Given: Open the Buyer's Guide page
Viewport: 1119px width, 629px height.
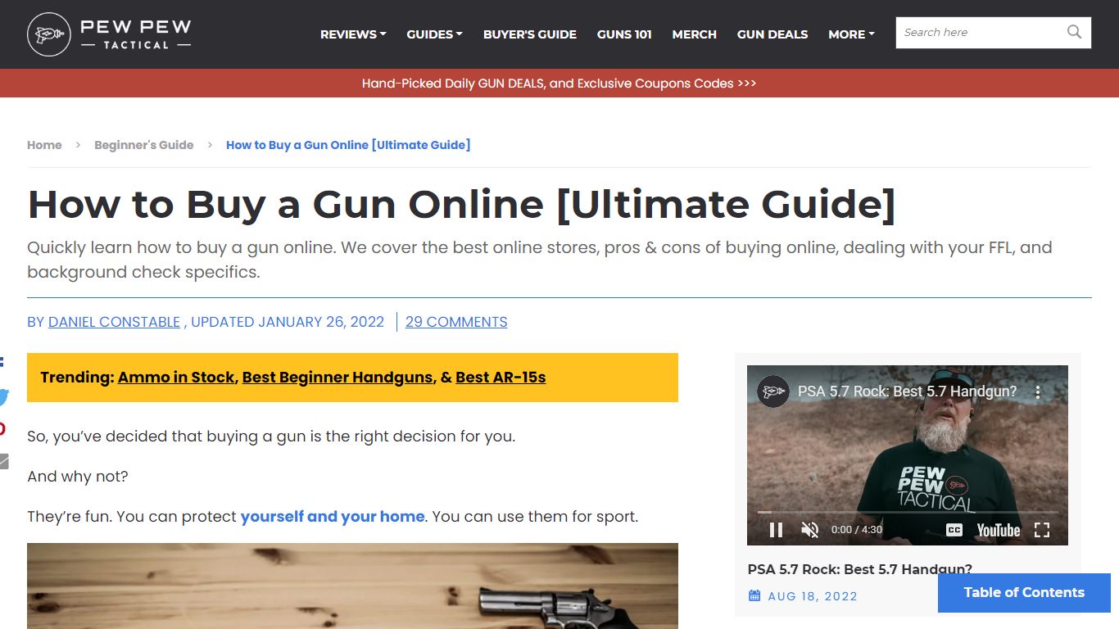Looking at the screenshot, I should coord(530,34).
